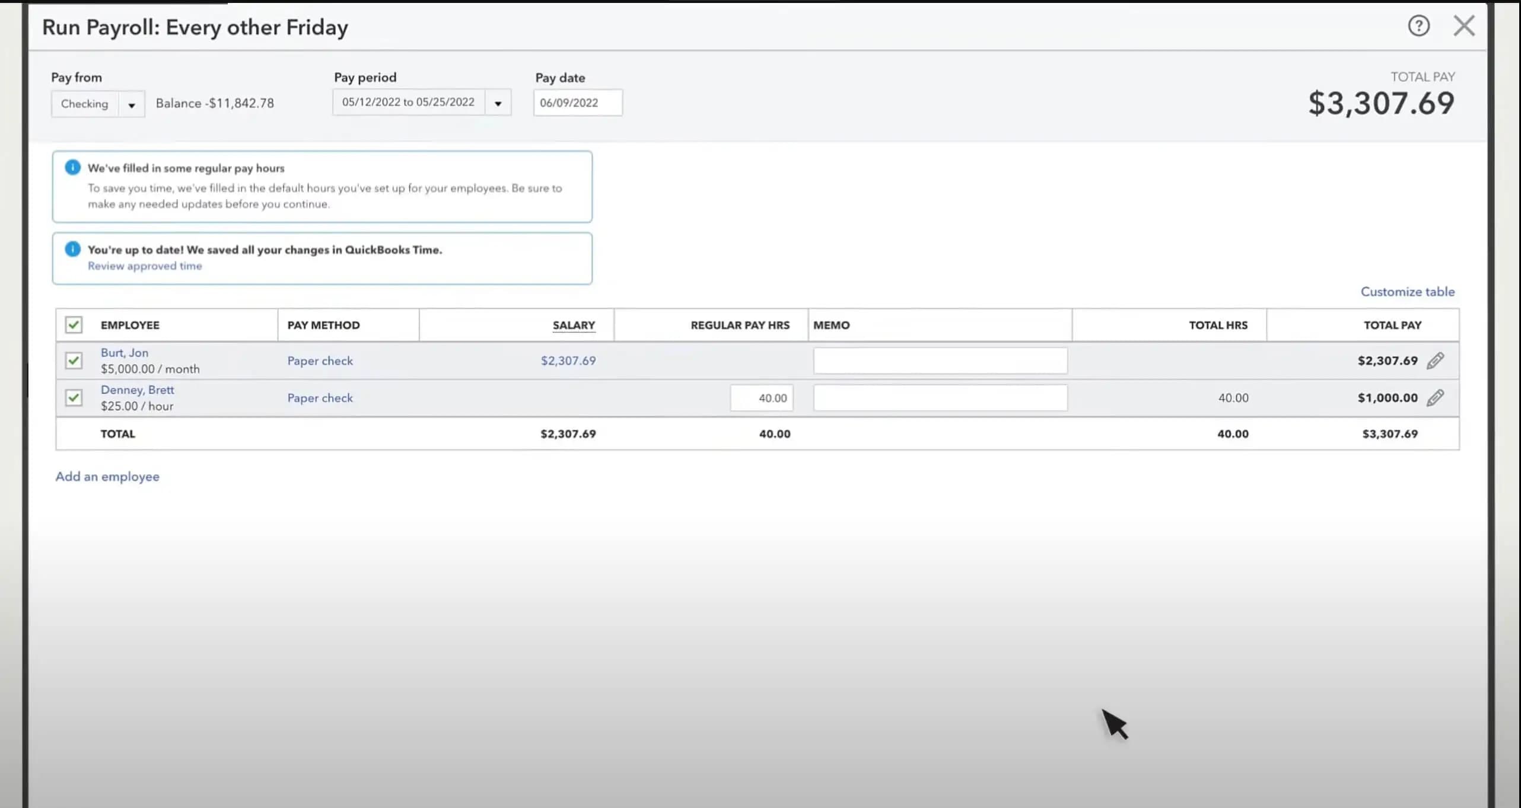Edit Jon Burt's total pay pencil icon
This screenshot has width=1521, height=808.
tap(1435, 360)
